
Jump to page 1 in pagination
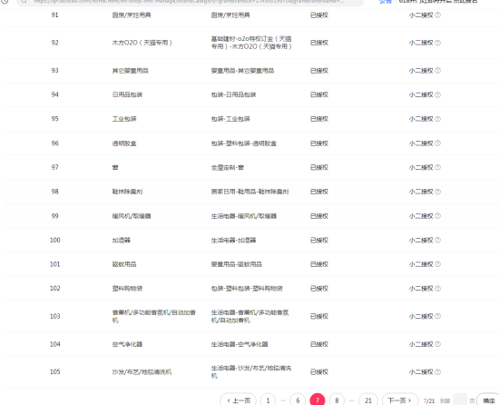click(x=268, y=400)
